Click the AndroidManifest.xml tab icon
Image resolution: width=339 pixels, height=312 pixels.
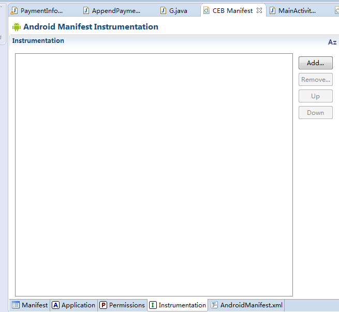[x=214, y=305]
